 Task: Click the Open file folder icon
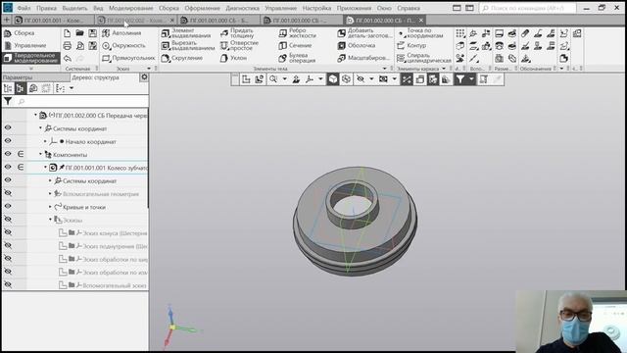pyautogui.click(x=79, y=33)
